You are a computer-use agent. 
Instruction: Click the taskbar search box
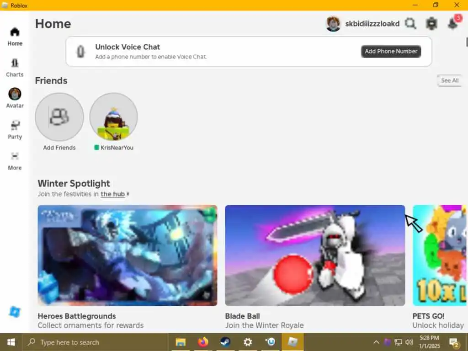(95, 342)
